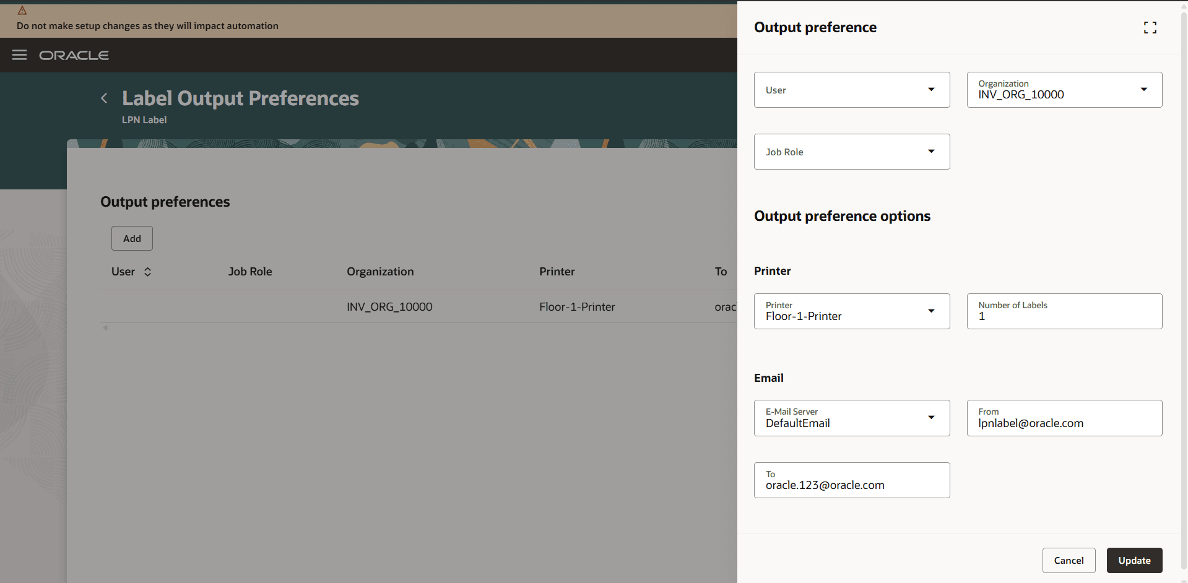Sort the table by the User column
The width and height of the screenshot is (1188, 583).
[148, 271]
